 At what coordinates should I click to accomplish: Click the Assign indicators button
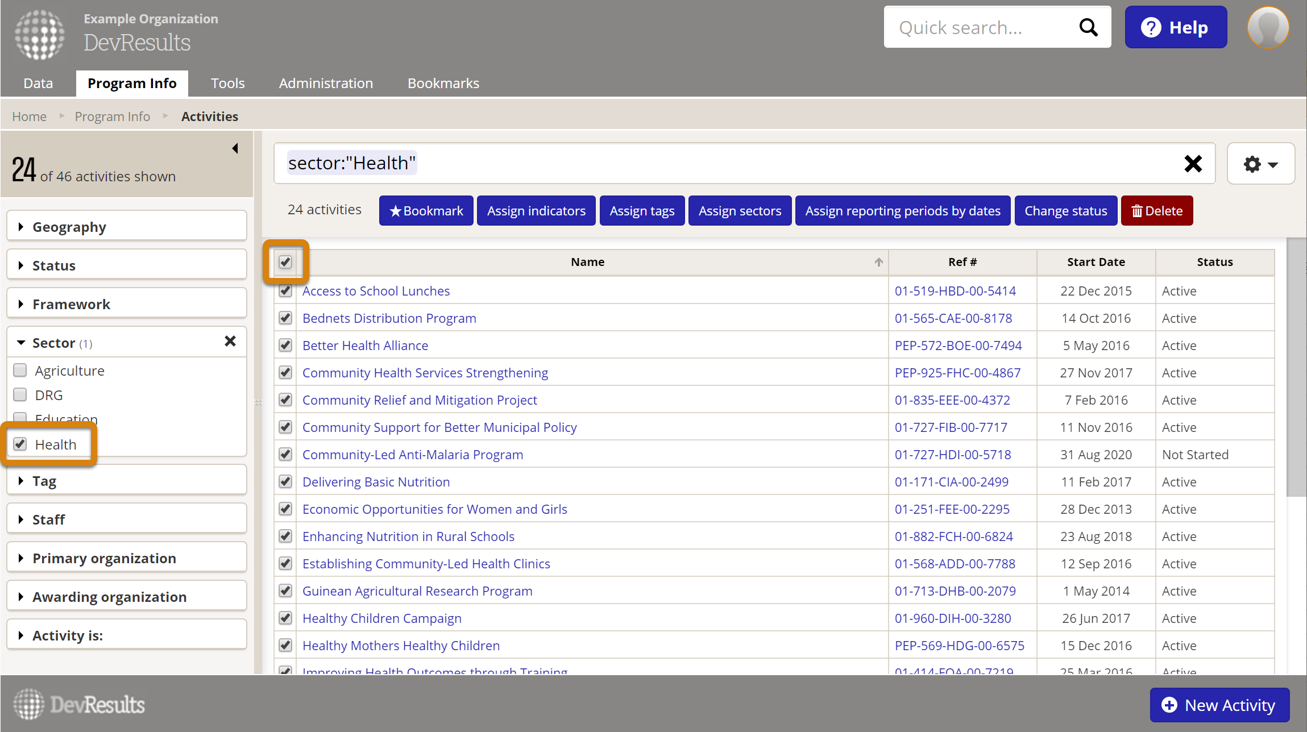tap(536, 211)
